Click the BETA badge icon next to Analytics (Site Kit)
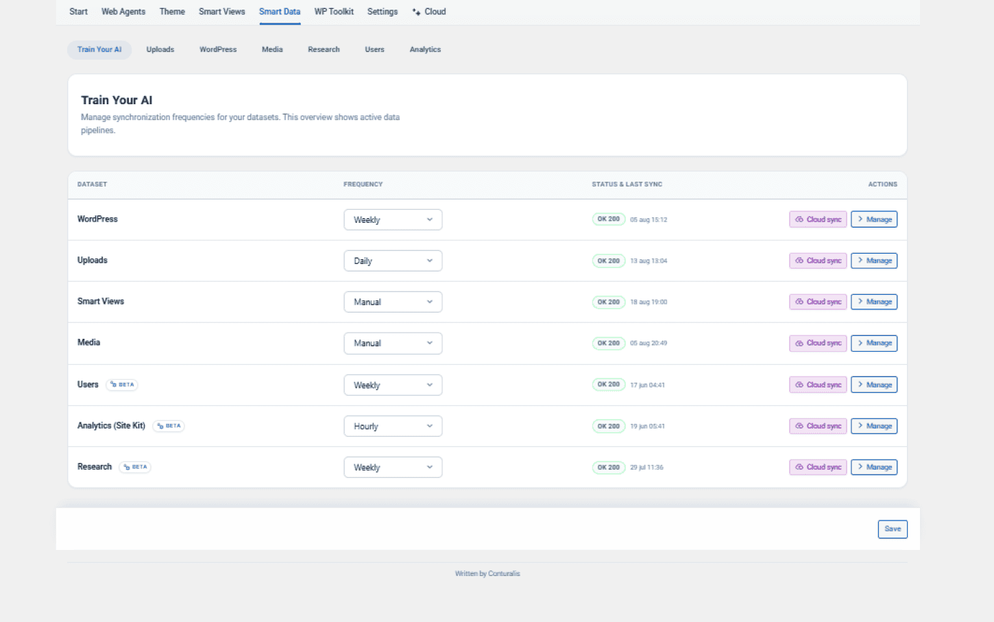 point(160,426)
